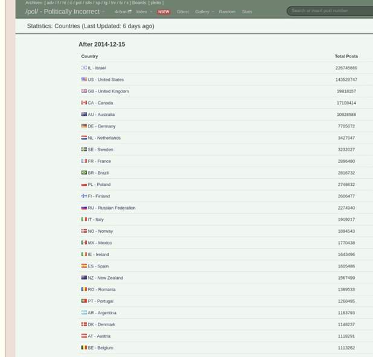Expand the Index dropdown menu
The height and width of the screenshot is (357, 373).
151,11
